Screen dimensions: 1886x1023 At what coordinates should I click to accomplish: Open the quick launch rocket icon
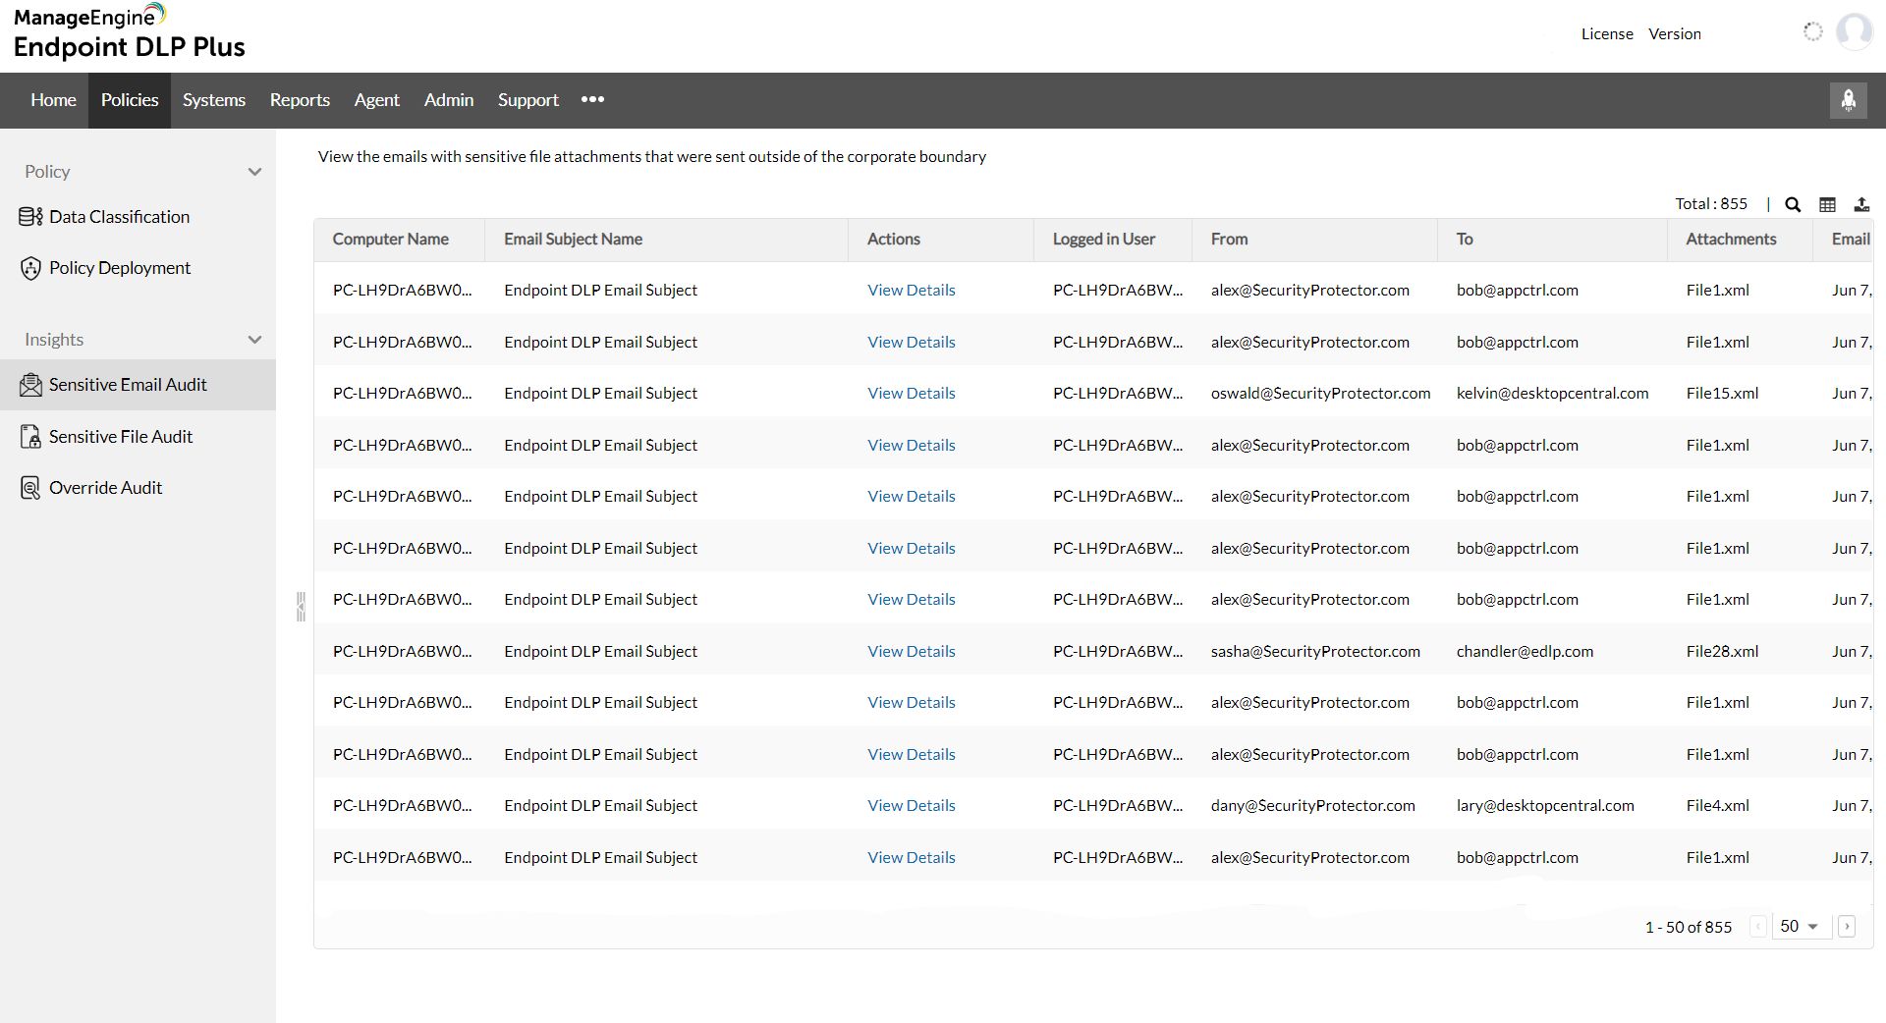coord(1848,100)
